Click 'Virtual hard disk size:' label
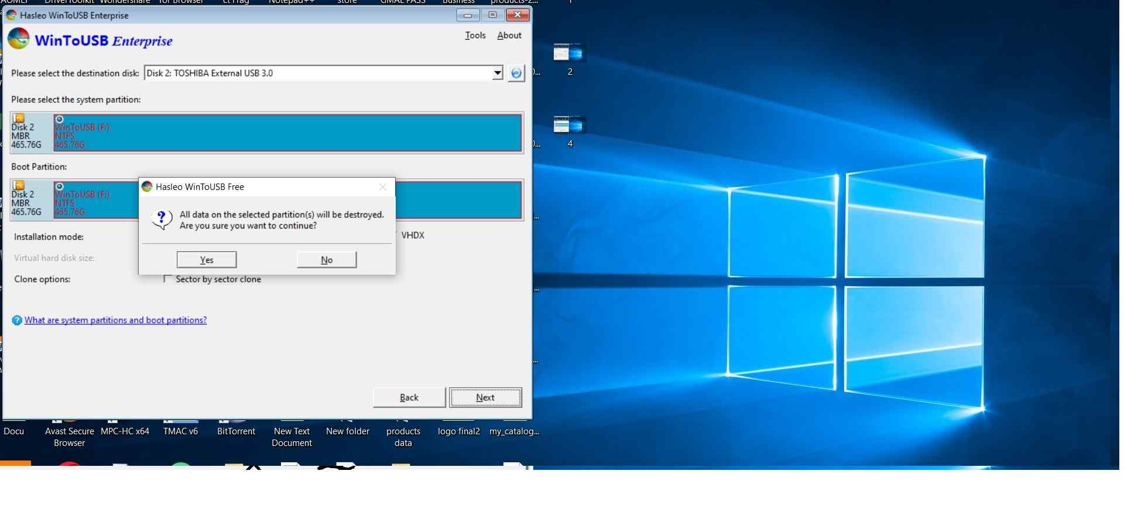1124x519 pixels. (x=54, y=258)
